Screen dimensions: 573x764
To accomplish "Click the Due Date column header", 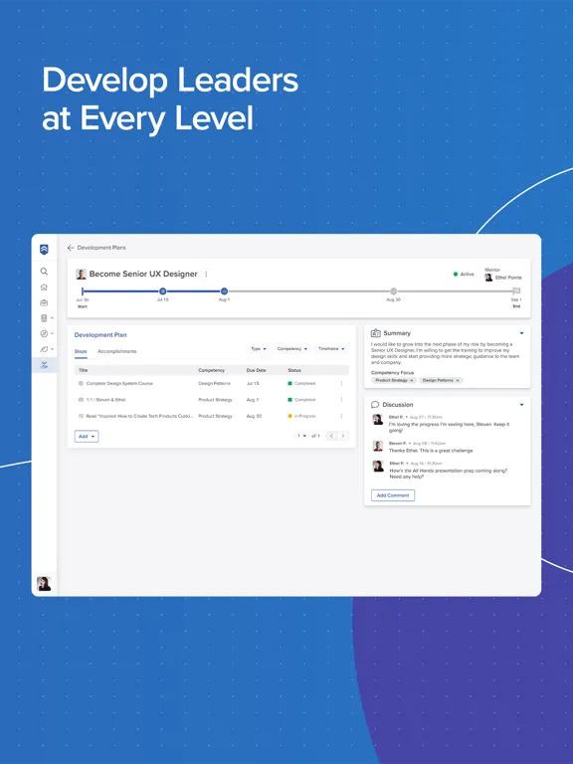I will tap(257, 370).
